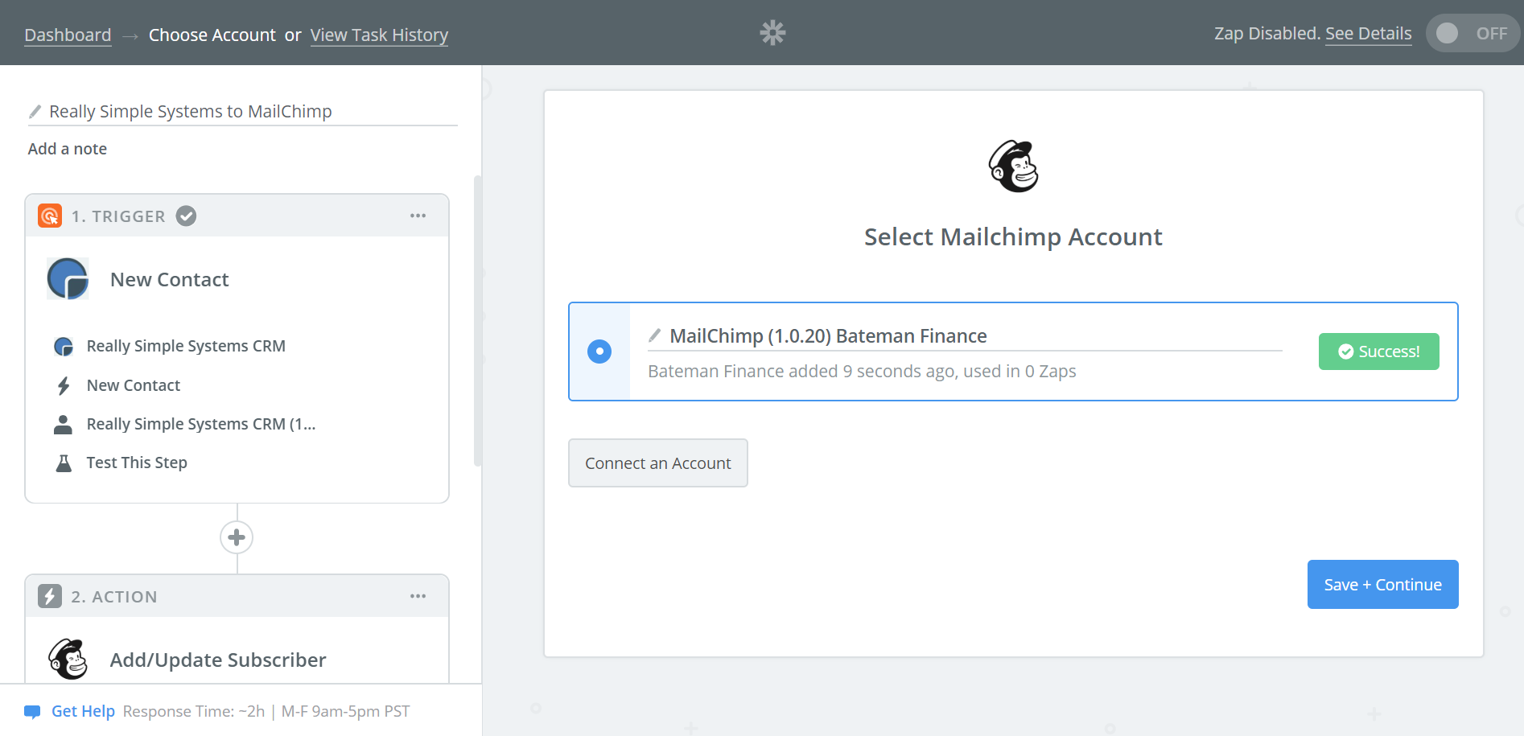Click the Save + Continue button

(1382, 584)
